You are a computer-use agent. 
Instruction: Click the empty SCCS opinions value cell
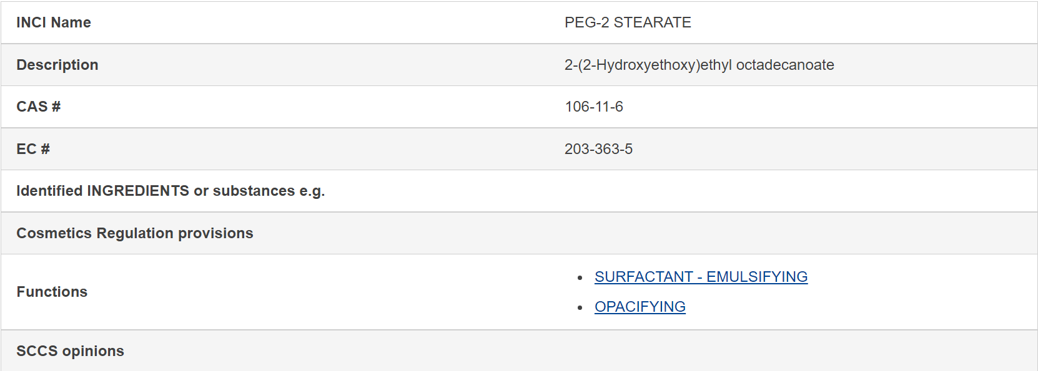coord(793,350)
